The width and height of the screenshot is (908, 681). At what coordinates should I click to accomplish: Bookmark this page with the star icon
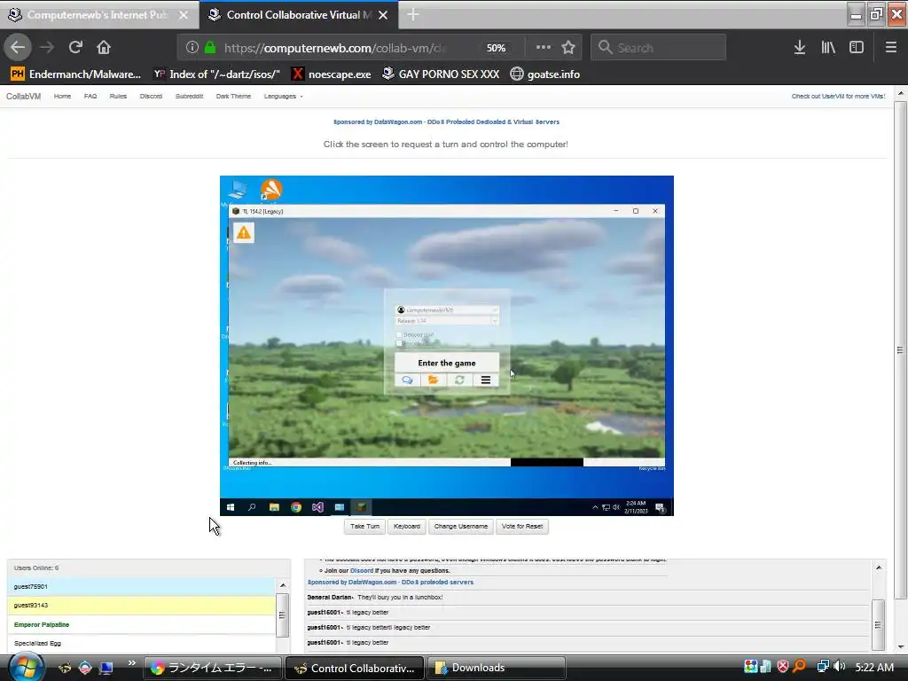pyautogui.click(x=568, y=48)
